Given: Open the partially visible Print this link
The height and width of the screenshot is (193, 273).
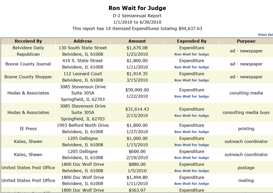Looking at the screenshot, I should [266, 35].
